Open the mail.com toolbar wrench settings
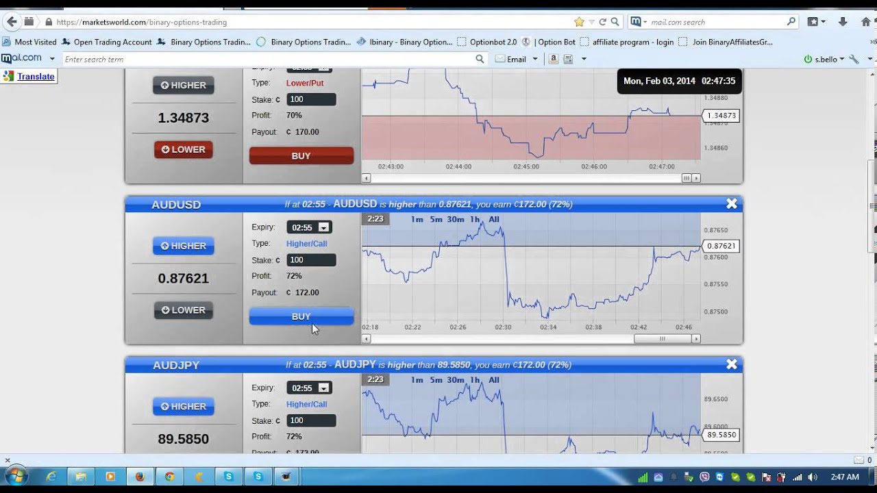 [854, 59]
